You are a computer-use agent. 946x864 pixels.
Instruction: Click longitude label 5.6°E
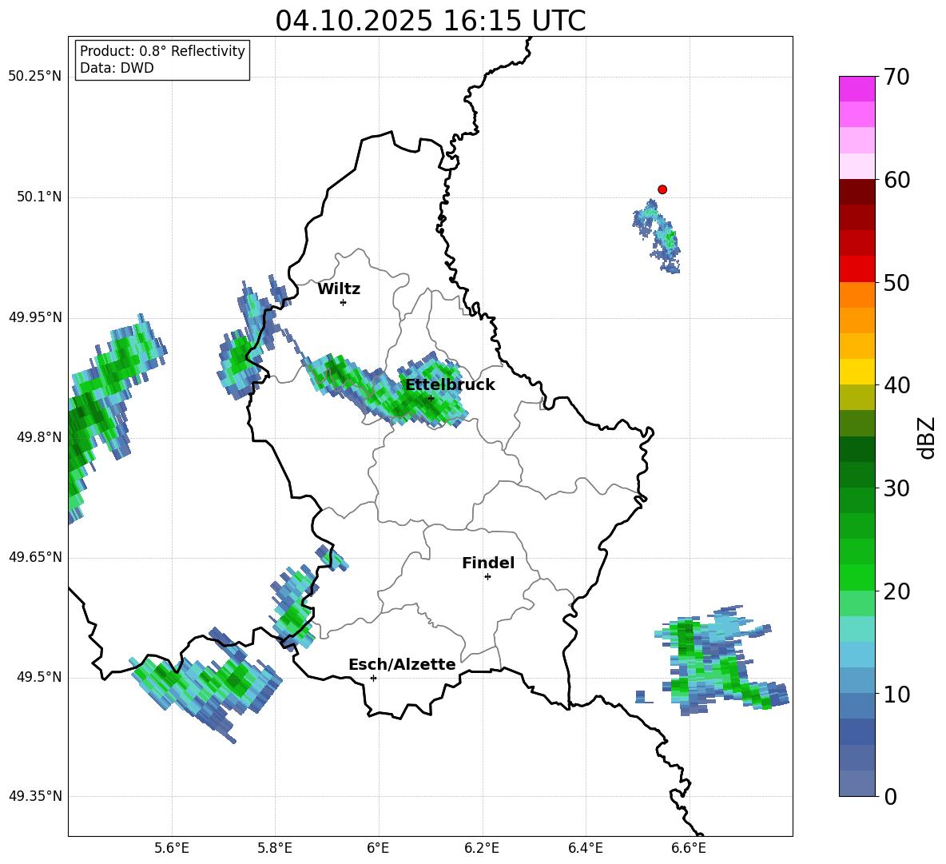point(172,848)
